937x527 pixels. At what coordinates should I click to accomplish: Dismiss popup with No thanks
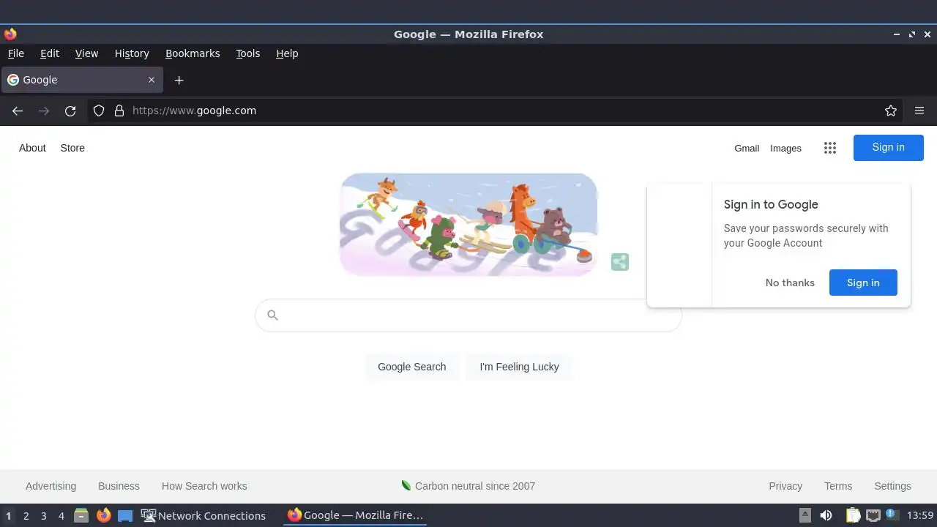790,283
